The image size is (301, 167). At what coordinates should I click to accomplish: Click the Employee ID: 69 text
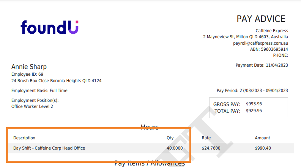click(27, 74)
